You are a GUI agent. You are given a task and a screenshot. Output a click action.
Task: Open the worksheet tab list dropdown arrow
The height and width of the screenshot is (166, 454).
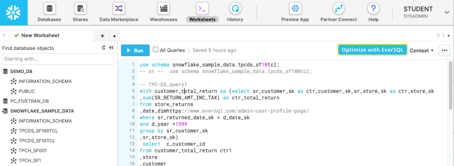[114, 36]
